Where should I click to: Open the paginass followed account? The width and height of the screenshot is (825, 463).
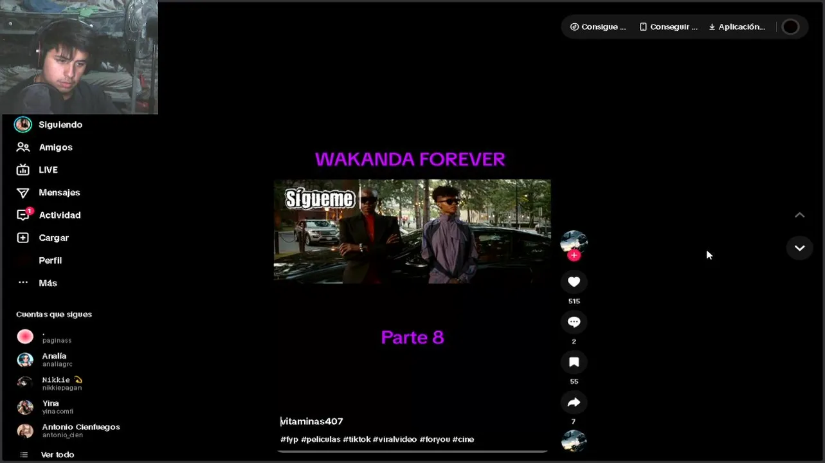click(x=57, y=336)
